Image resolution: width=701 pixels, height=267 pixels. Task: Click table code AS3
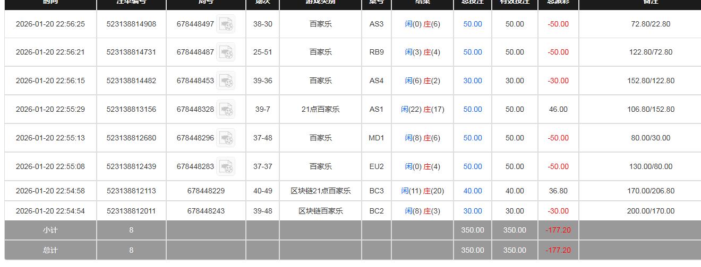pyautogui.click(x=377, y=24)
